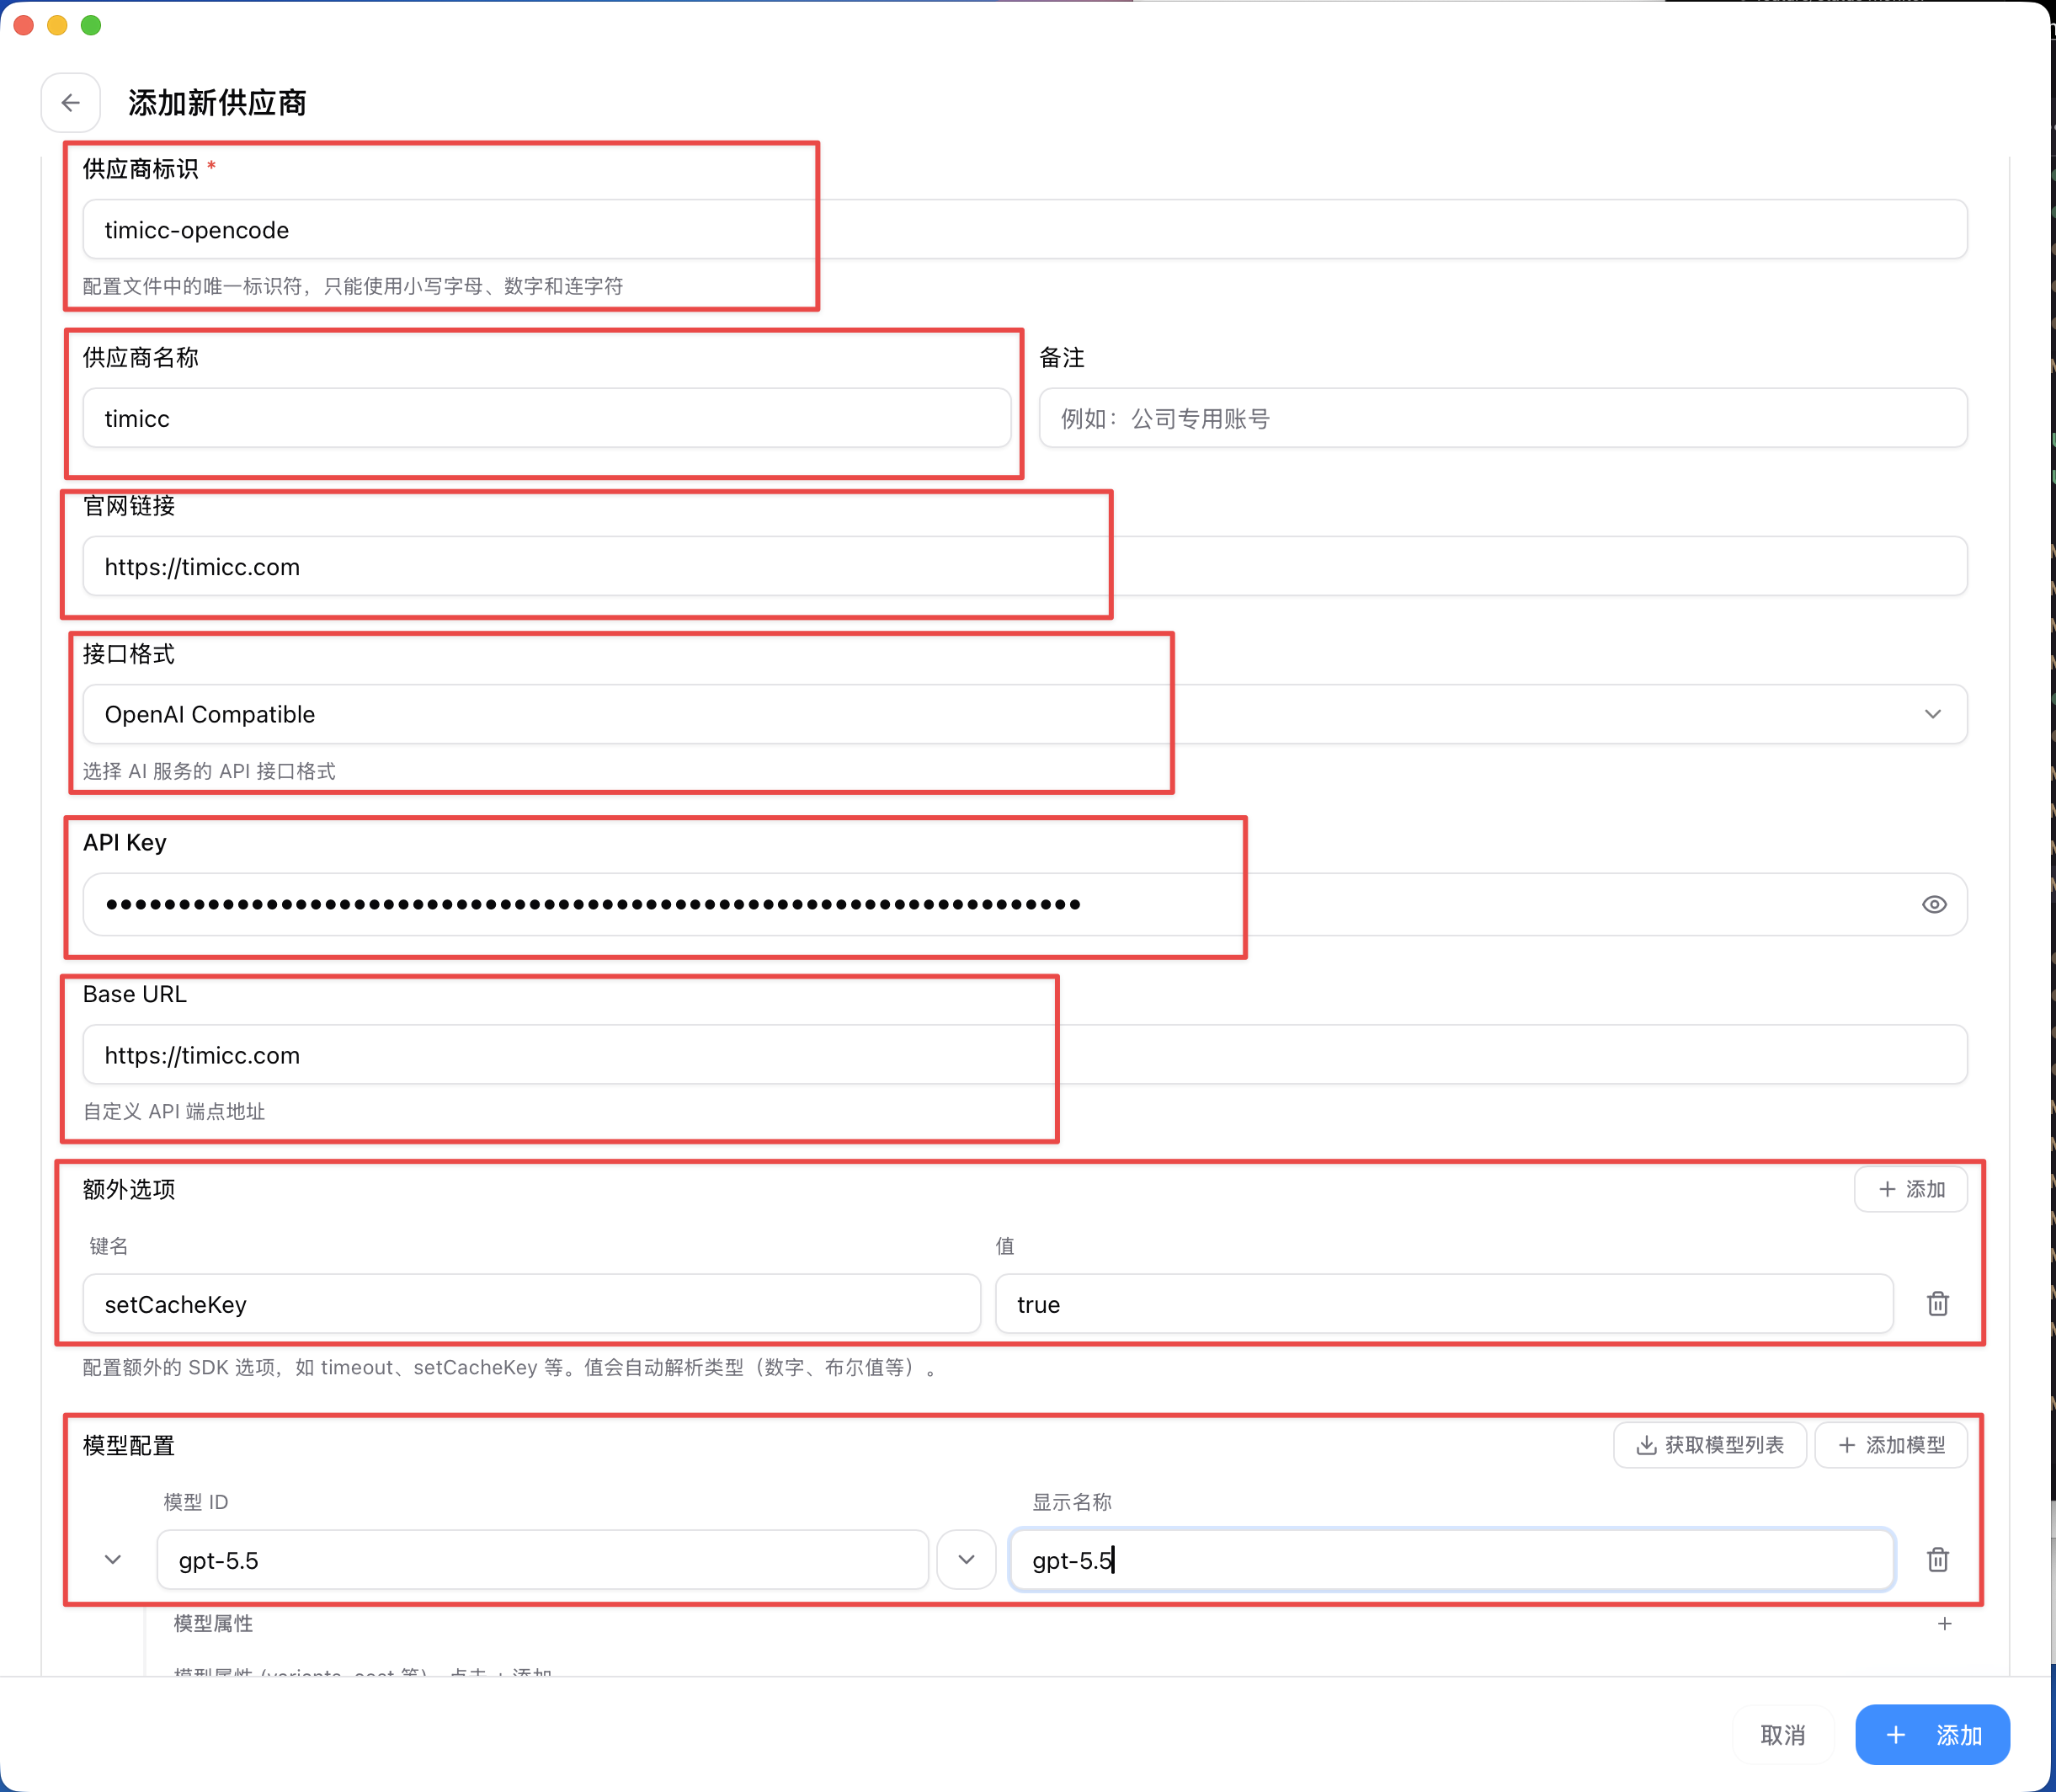Click 添加模型 button

tap(1891, 1445)
